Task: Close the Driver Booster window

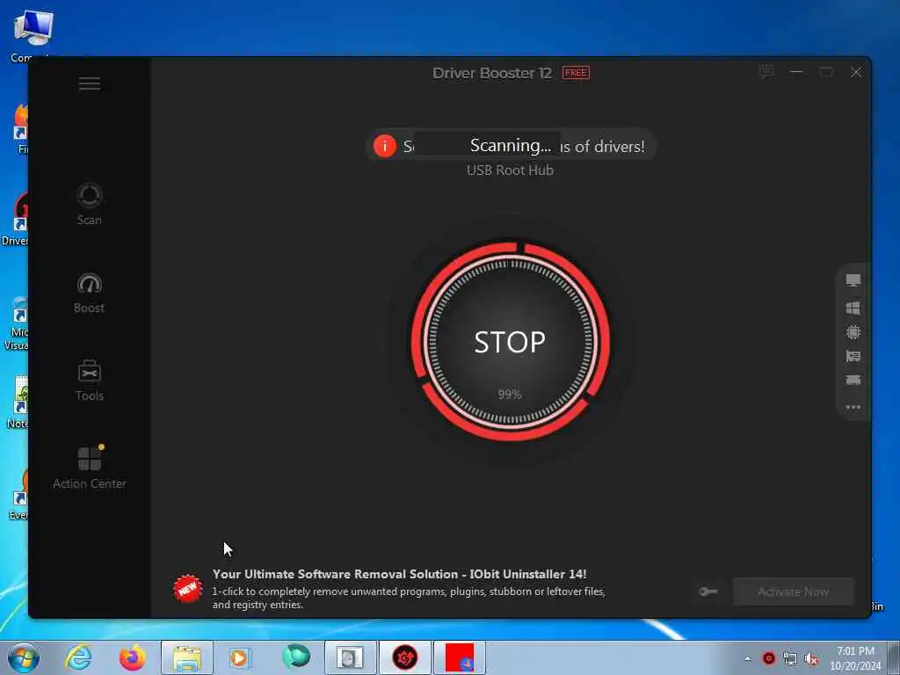Action: click(856, 72)
